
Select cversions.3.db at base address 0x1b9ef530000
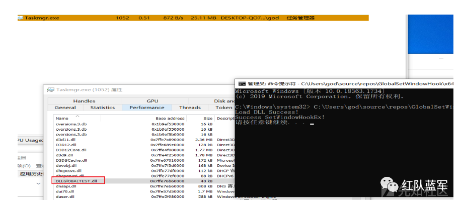(144, 124)
